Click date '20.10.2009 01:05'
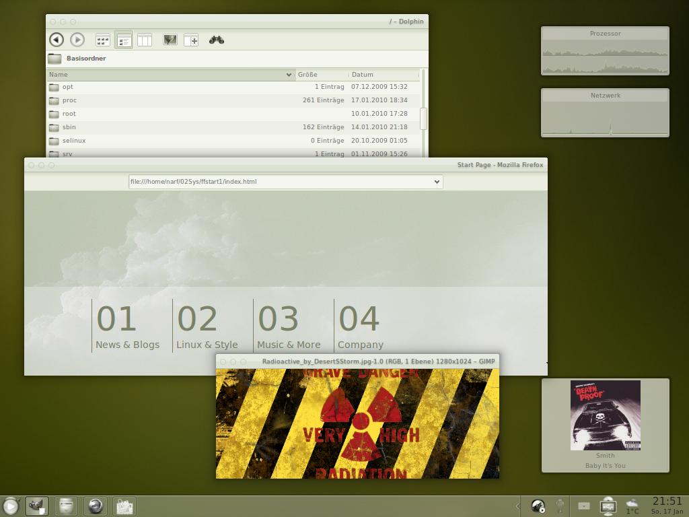 379,141
